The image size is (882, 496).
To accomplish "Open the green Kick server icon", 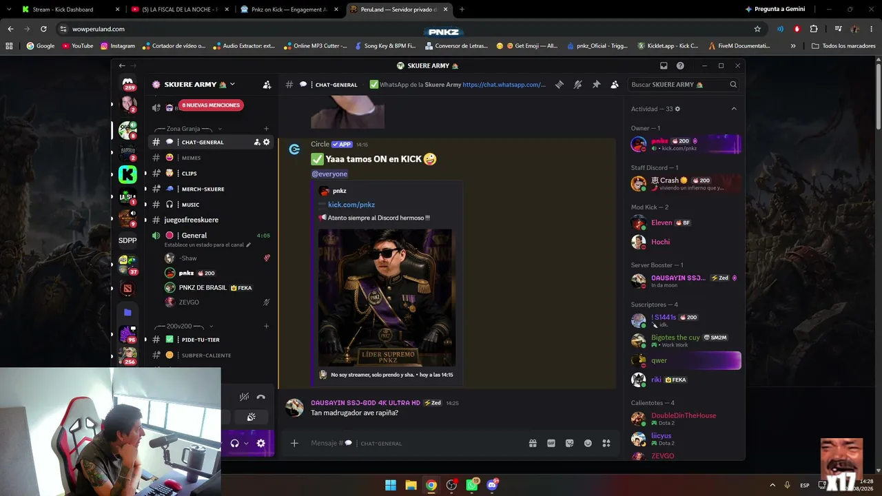I will pos(127,174).
